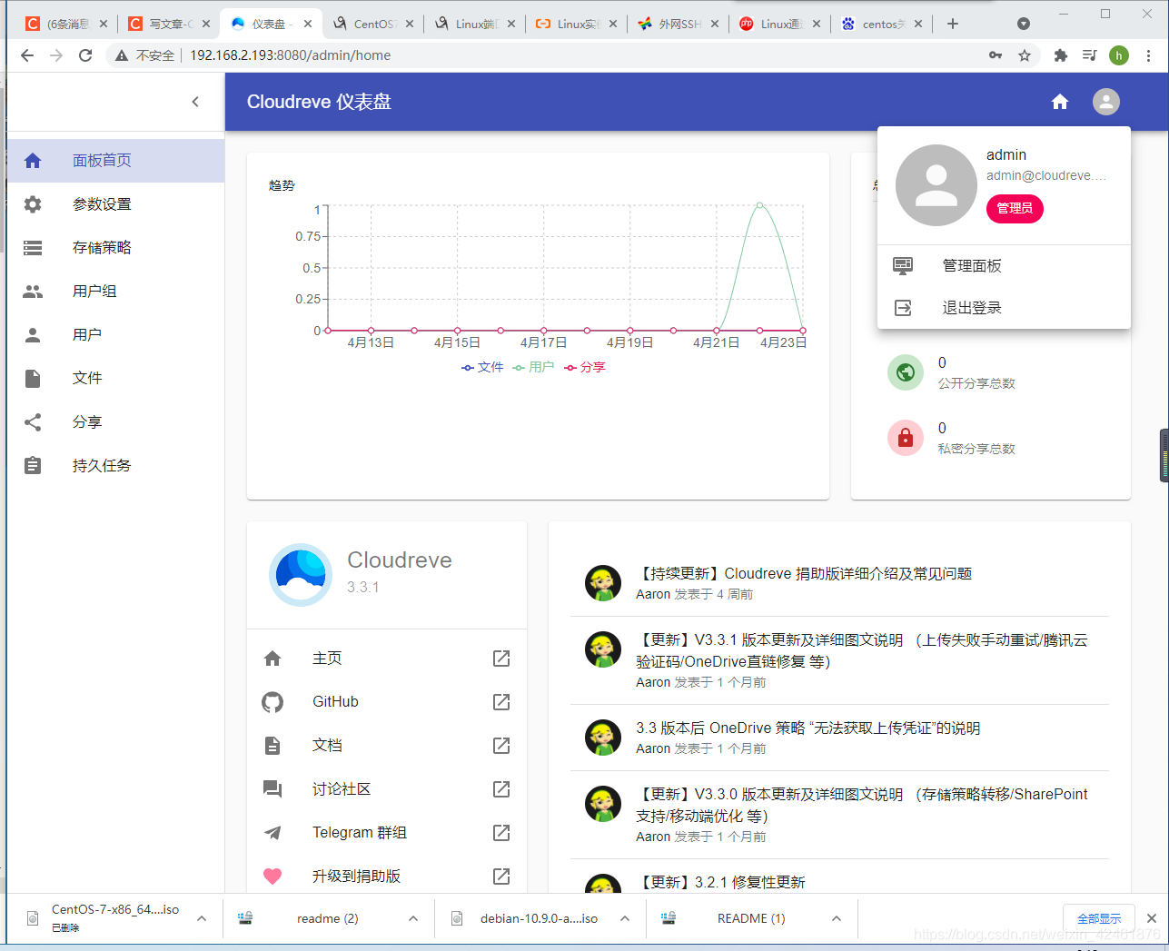1169x951 pixels.
Task: Expand options for CentOS-7-x86_64 iso download
Action: [202, 918]
